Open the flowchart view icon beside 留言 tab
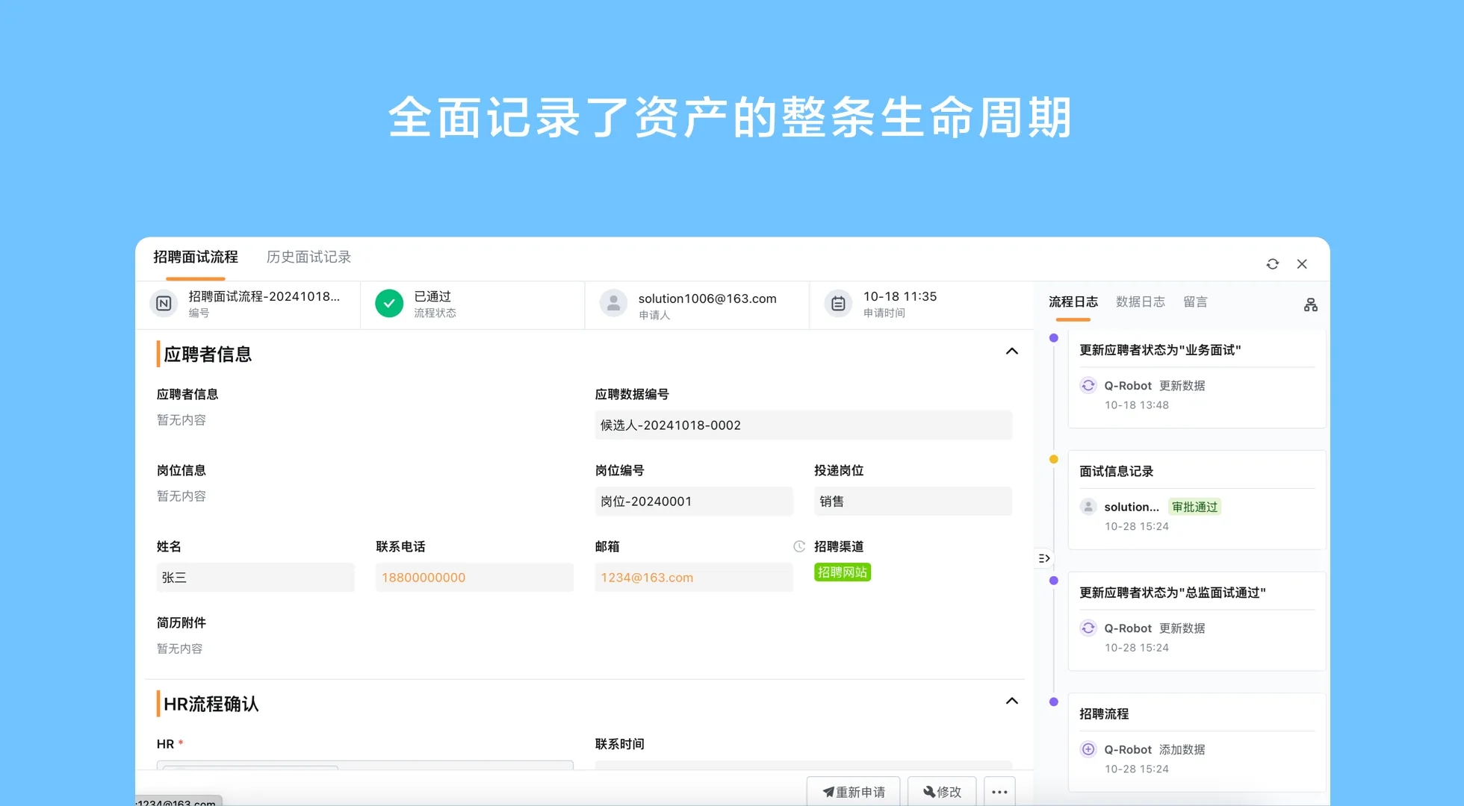 [x=1310, y=304]
